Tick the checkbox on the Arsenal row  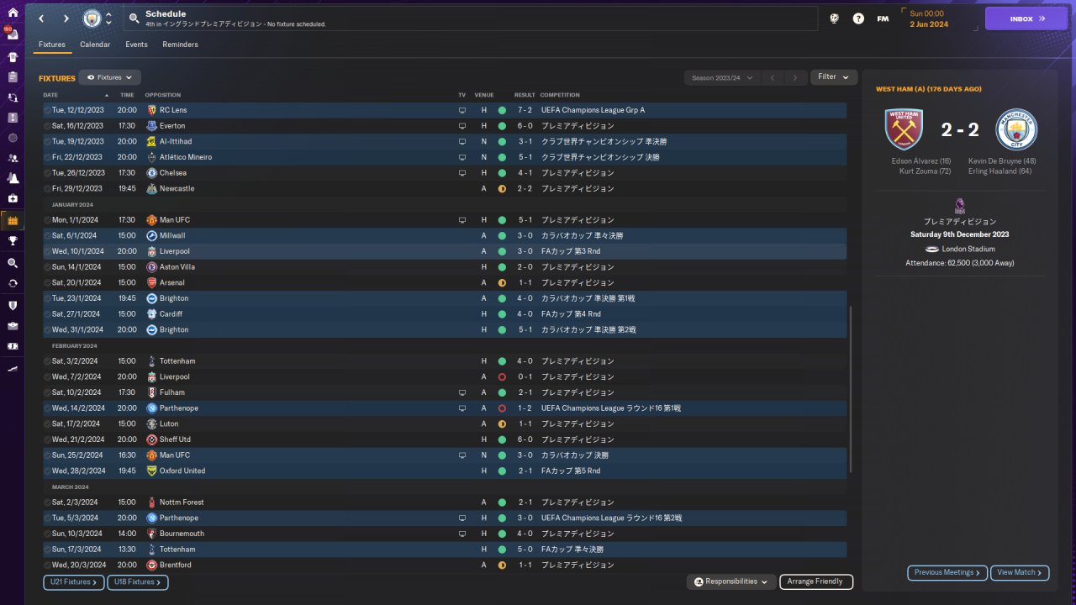pyautogui.click(x=47, y=282)
